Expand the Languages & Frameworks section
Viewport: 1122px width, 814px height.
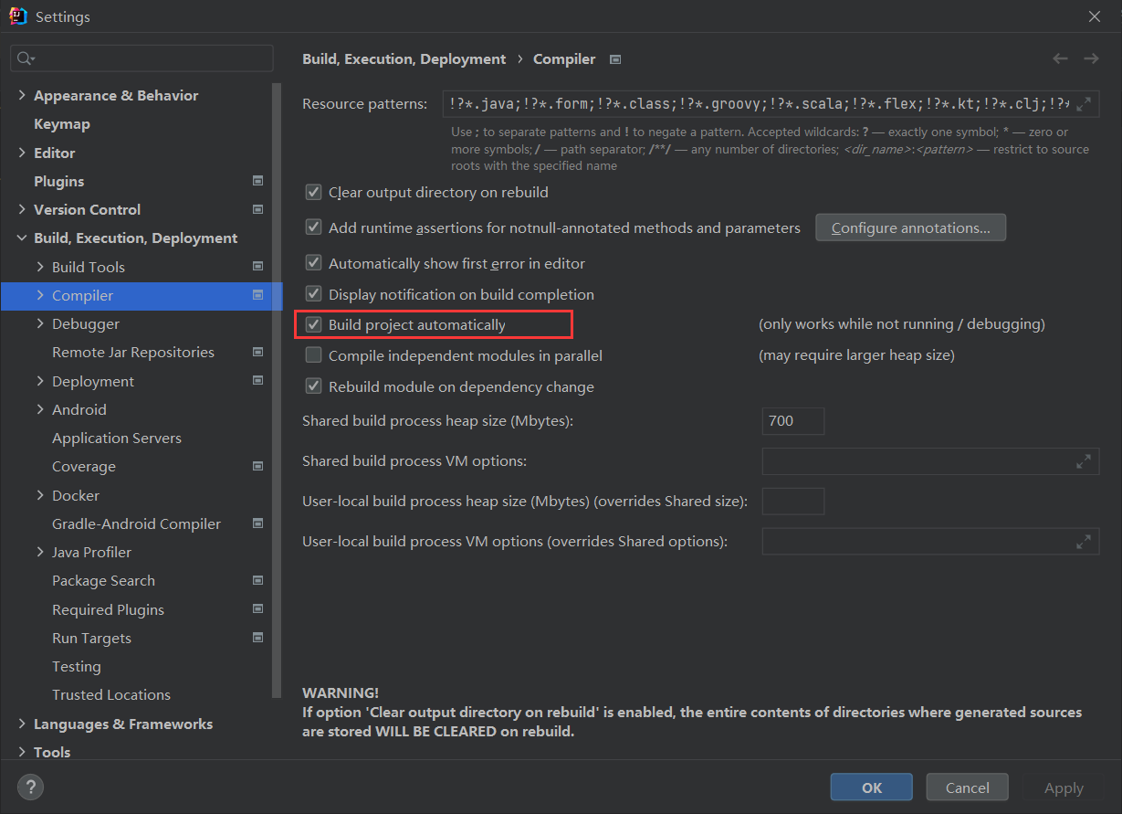(x=22, y=724)
